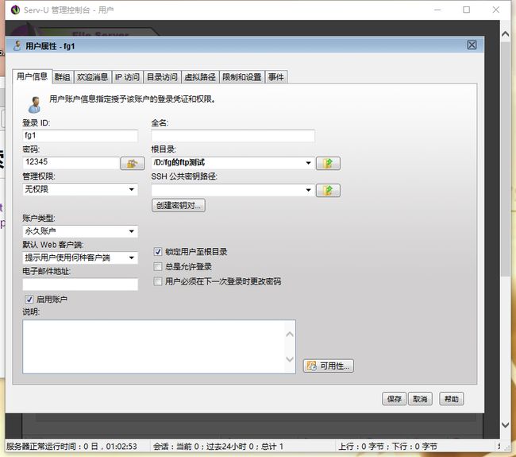
Task: Go to the 虚拟路径 tab
Action: pyautogui.click(x=200, y=77)
